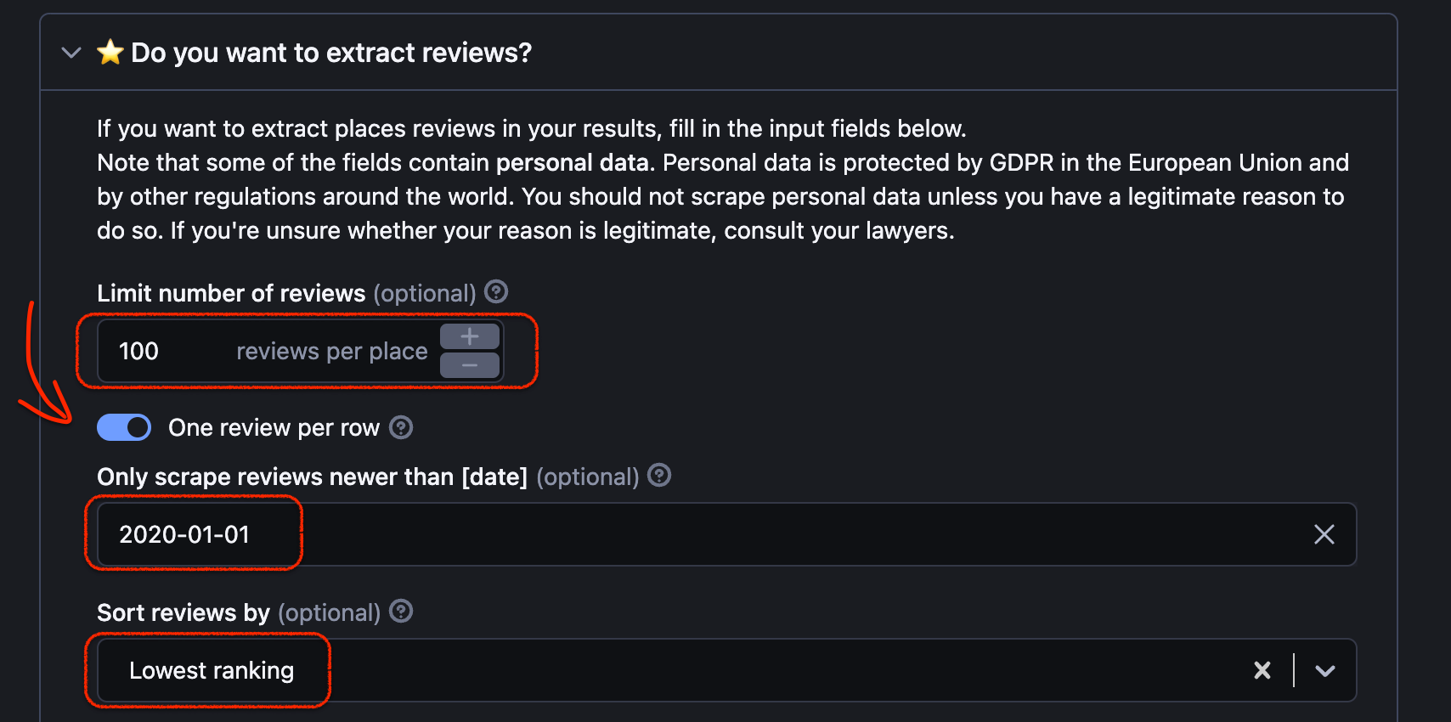The image size is (1451, 722).
Task: Clear the Lowest ranking sort selection
Action: 1262,670
